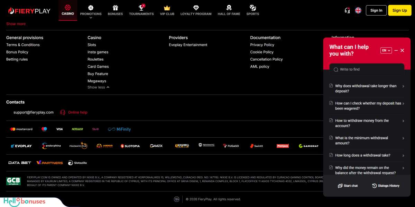The width and height of the screenshot is (415, 207).
Task: Click the Evoplay provider logo
Action: (x=21, y=146)
